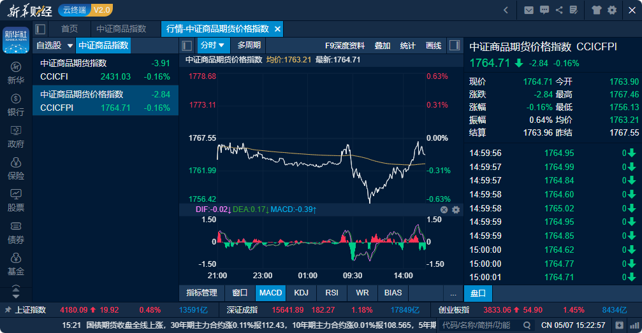Select the BIAS indicator tab
The height and width of the screenshot is (333, 642).
pos(393,293)
